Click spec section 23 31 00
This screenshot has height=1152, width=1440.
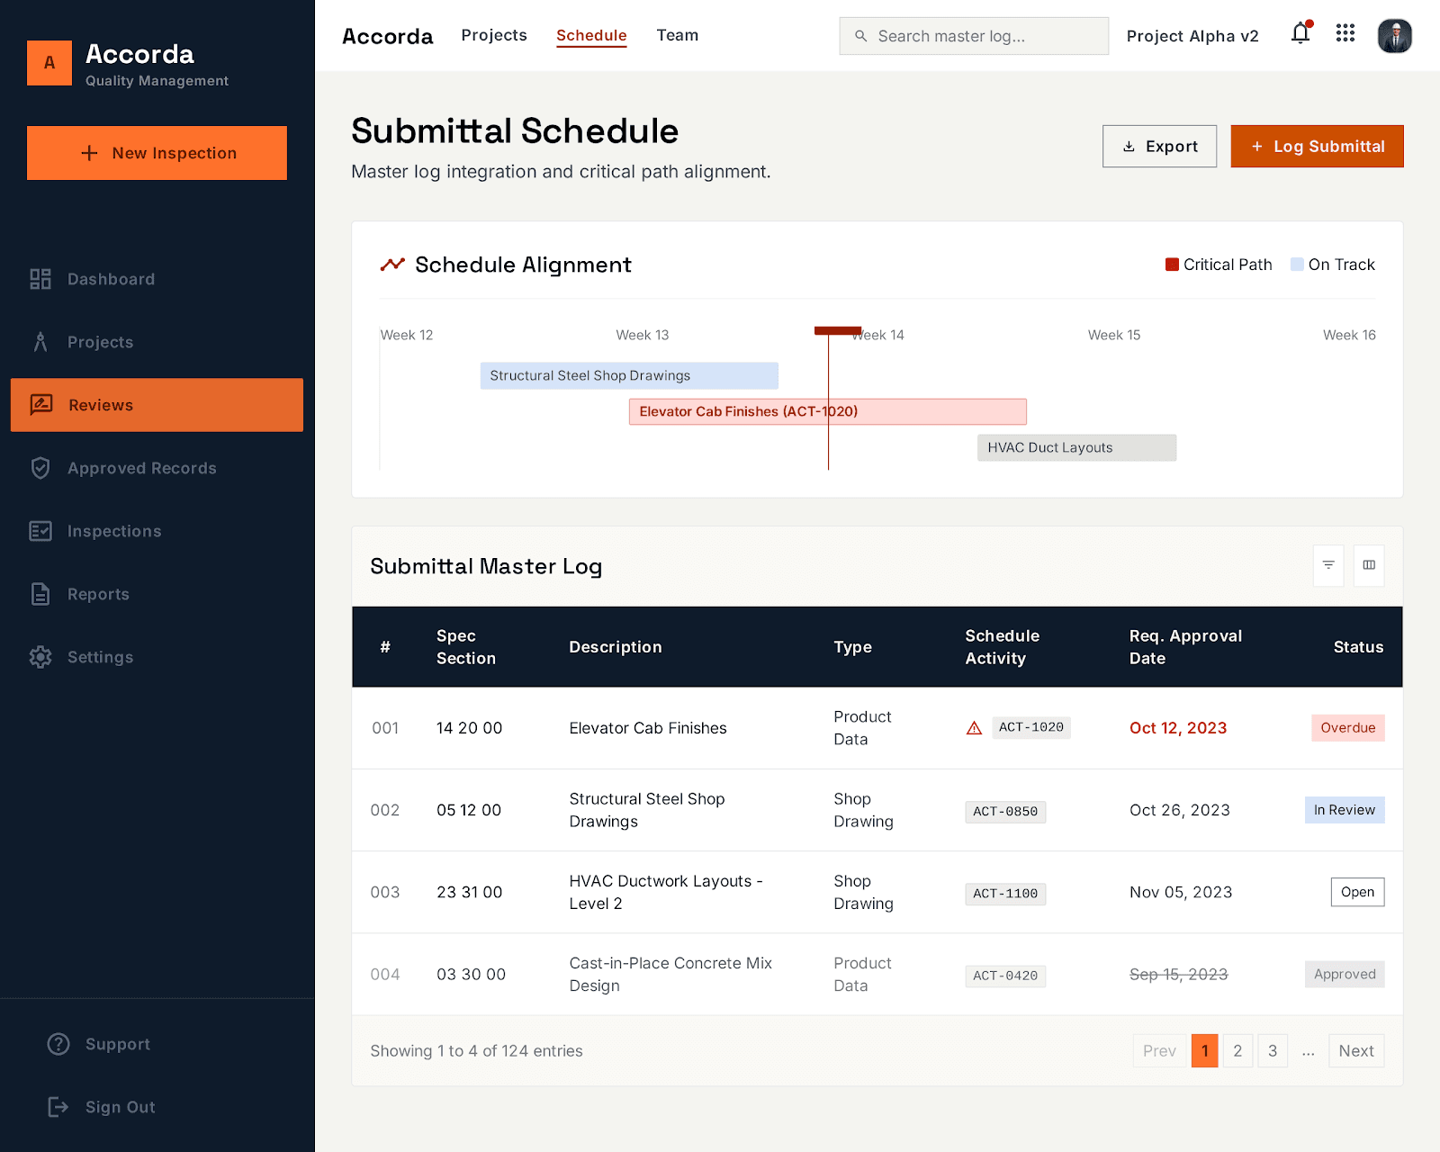coord(470,892)
